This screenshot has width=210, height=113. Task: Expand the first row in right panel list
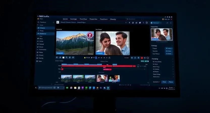coord(163,62)
